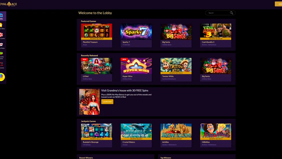This screenshot has width=282, height=159.
Task: Select the Hyper Wins new game
Action: [x=136, y=66]
